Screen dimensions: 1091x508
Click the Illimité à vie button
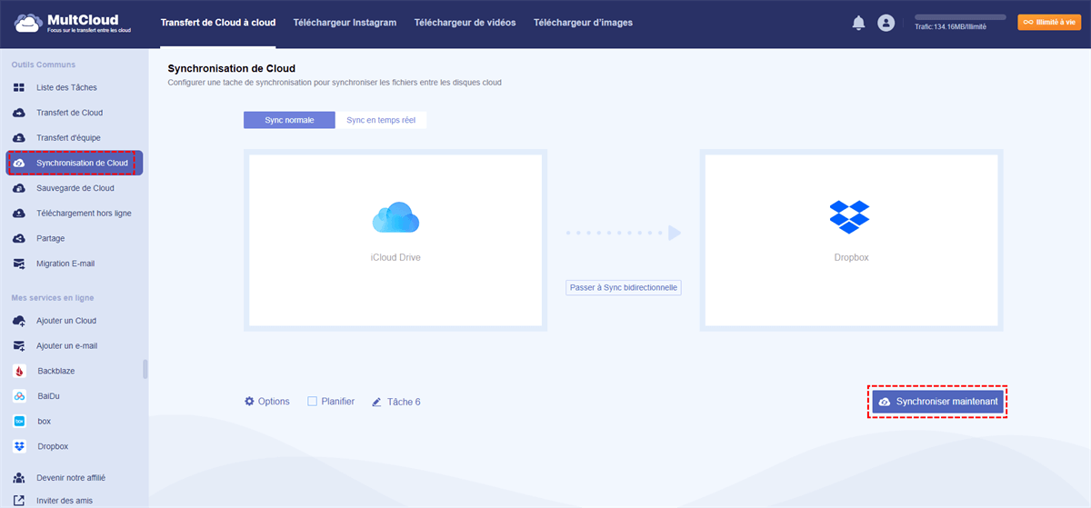tap(1048, 23)
